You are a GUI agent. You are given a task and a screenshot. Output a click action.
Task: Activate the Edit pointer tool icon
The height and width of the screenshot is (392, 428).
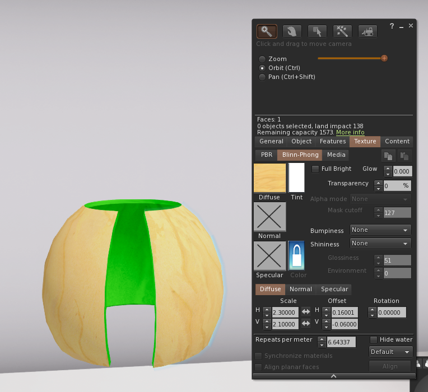tap(317, 31)
